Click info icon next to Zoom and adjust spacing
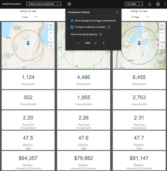Image resolution: width=167 pixels, height=171 pixels. click(101, 34)
